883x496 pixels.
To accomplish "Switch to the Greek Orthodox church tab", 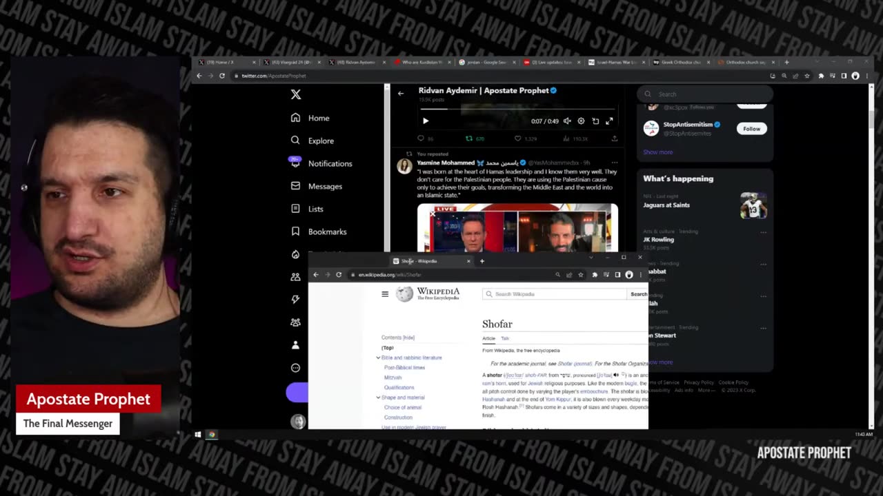I will (680, 62).
